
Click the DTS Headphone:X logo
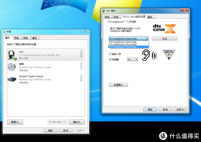tap(164, 29)
